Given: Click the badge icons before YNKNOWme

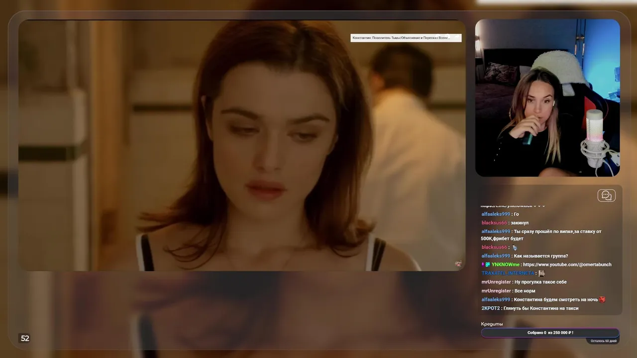Looking at the screenshot, I should tap(486, 265).
